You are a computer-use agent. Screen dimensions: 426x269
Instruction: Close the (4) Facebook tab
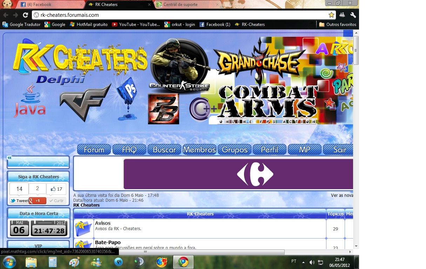tap(81, 5)
